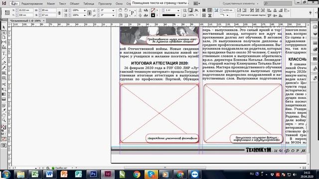Select the Pencil tool
319x179 pixels.
pyautogui.click(x=4, y=68)
